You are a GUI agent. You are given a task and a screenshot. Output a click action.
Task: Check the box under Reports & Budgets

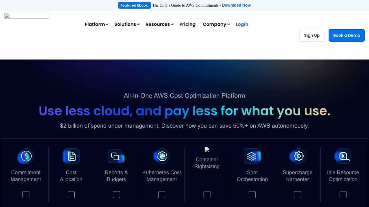point(116,195)
